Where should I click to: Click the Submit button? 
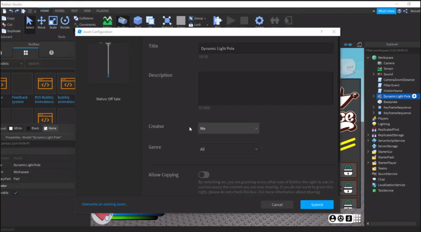tap(317, 205)
